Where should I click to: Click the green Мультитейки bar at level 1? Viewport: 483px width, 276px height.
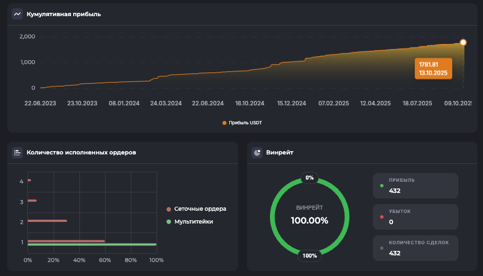tap(92, 245)
